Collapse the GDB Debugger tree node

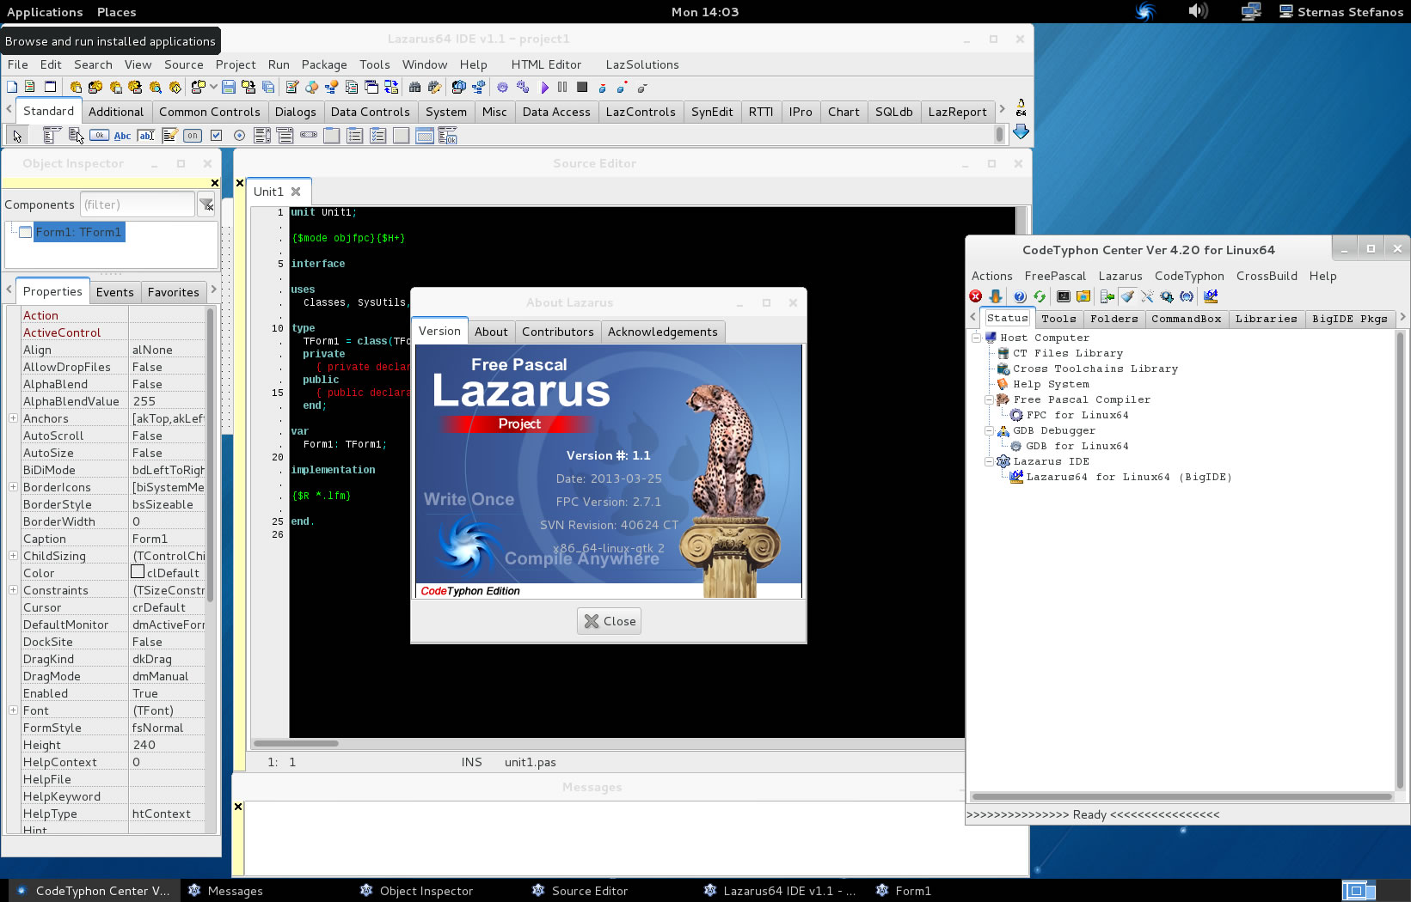coord(990,430)
